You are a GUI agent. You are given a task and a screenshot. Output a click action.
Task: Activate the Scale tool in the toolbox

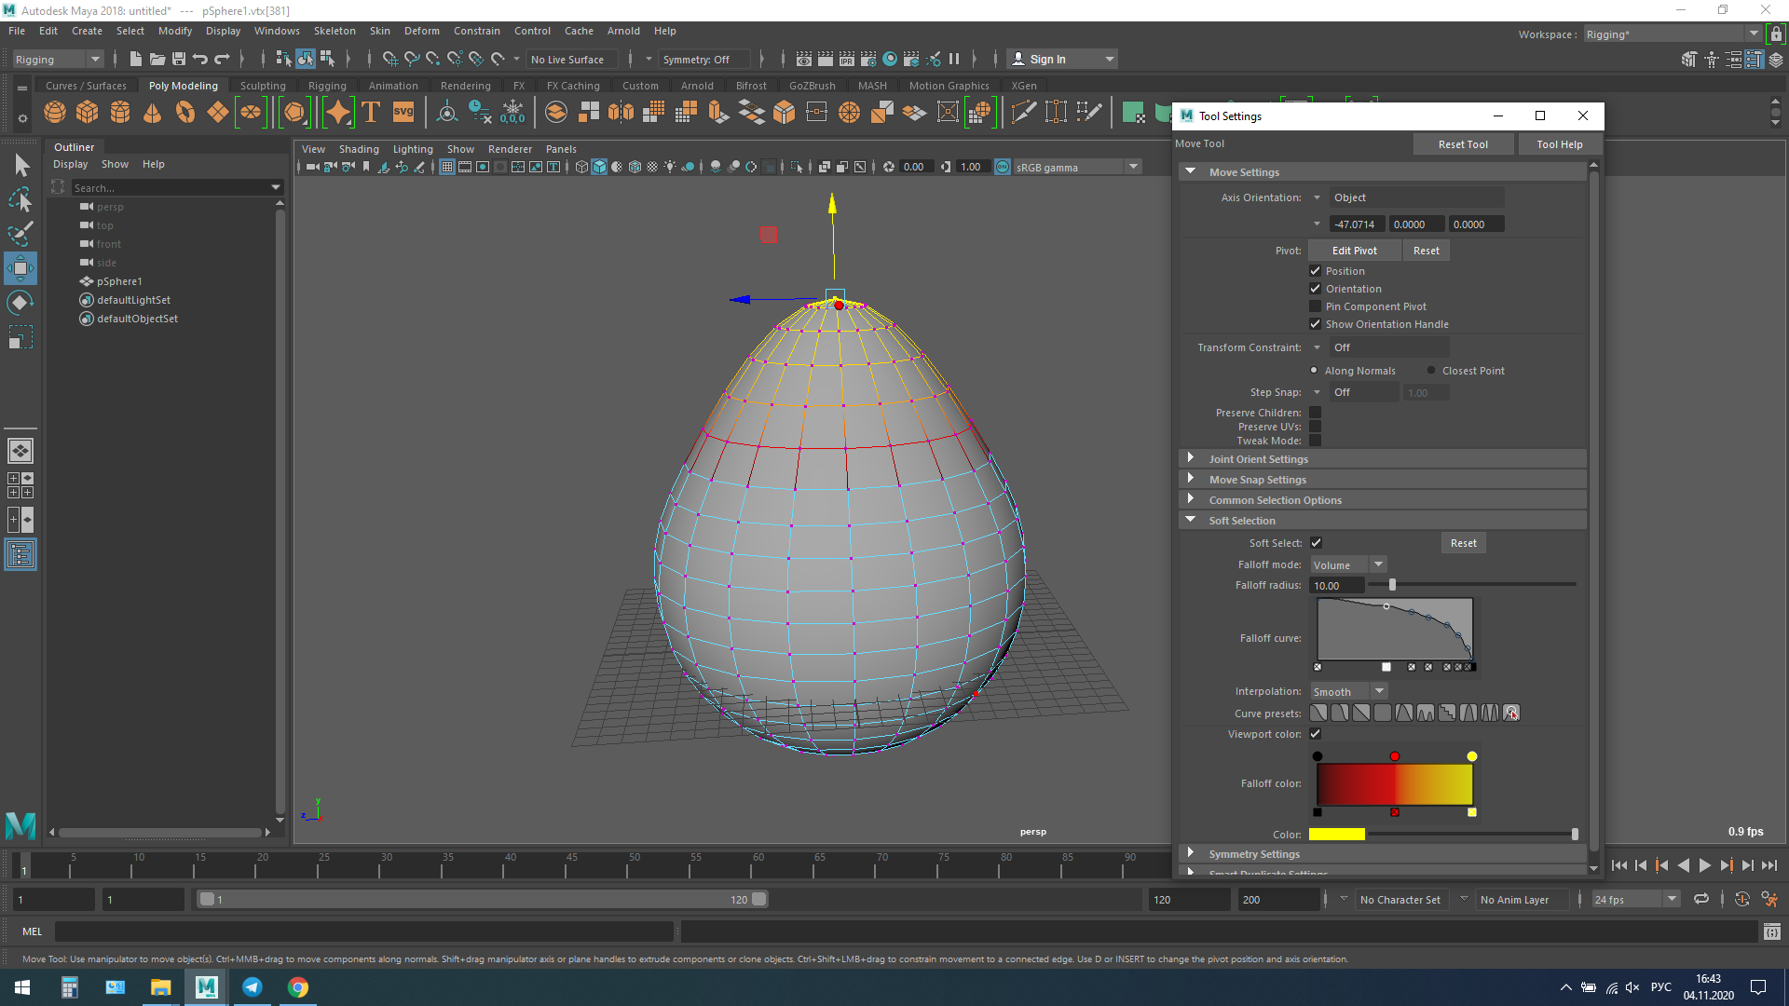(20, 336)
